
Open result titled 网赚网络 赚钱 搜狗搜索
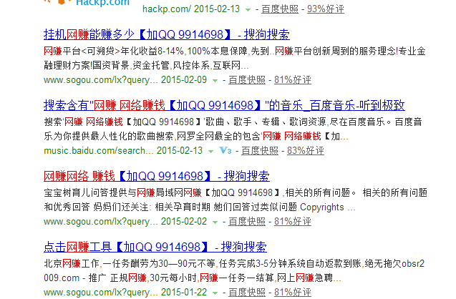157,176
